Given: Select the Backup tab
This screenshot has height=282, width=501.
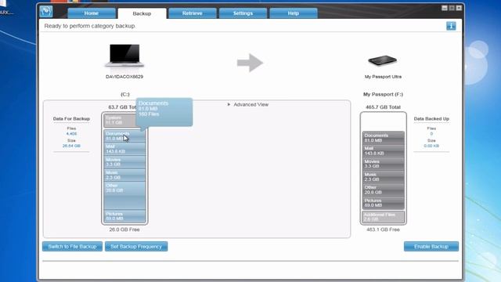Looking at the screenshot, I should point(142,13).
